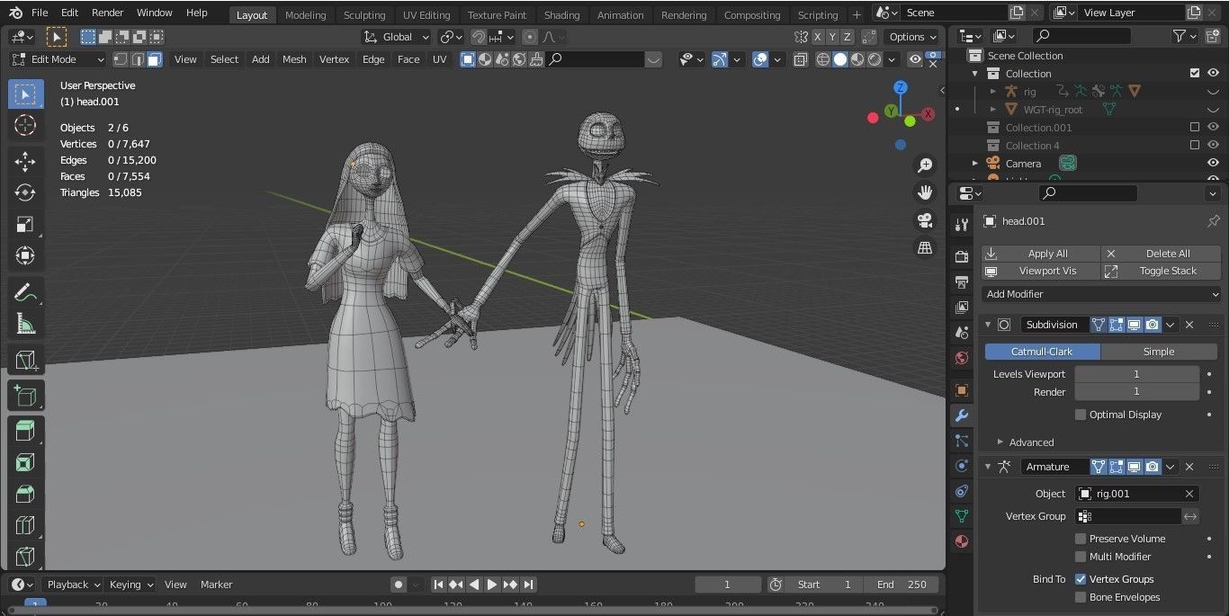Switch to the Shading workspace tab

561,14
